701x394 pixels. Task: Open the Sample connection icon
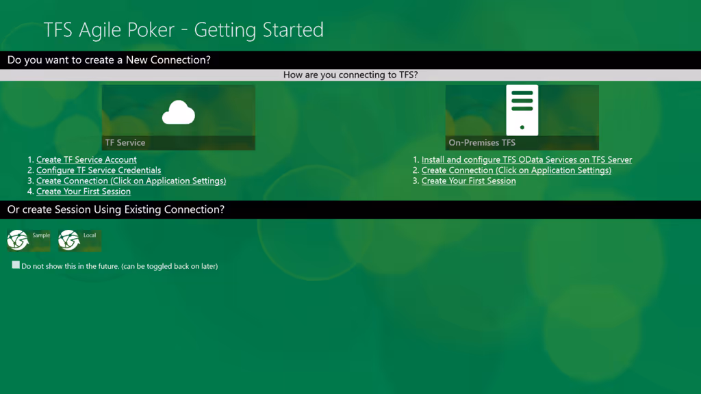tap(29, 240)
